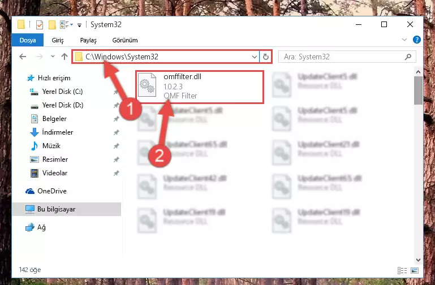Image resolution: width=435 pixels, height=285 pixels.
Task: Close the System32 window
Action: tap(410, 25)
